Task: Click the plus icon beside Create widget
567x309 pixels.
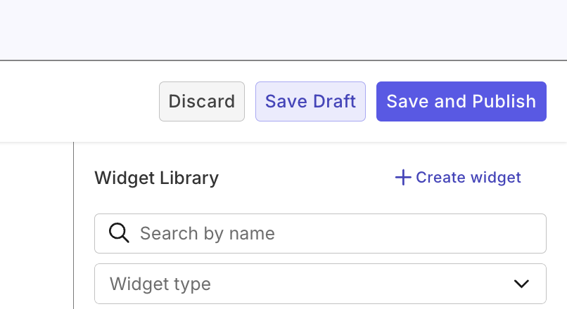Action: (402, 178)
